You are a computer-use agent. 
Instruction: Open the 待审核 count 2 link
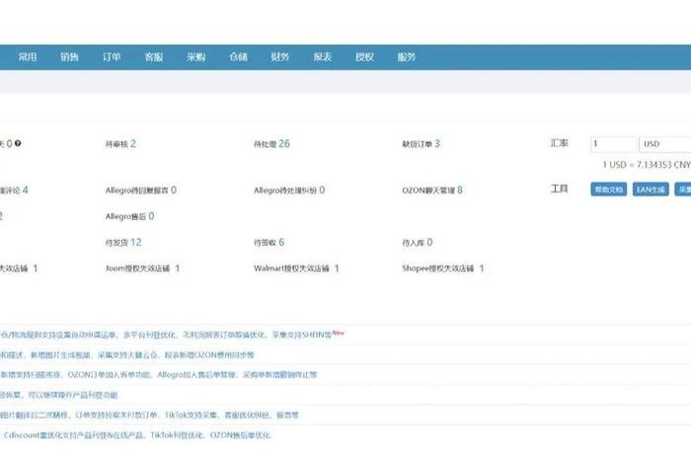[132, 144]
